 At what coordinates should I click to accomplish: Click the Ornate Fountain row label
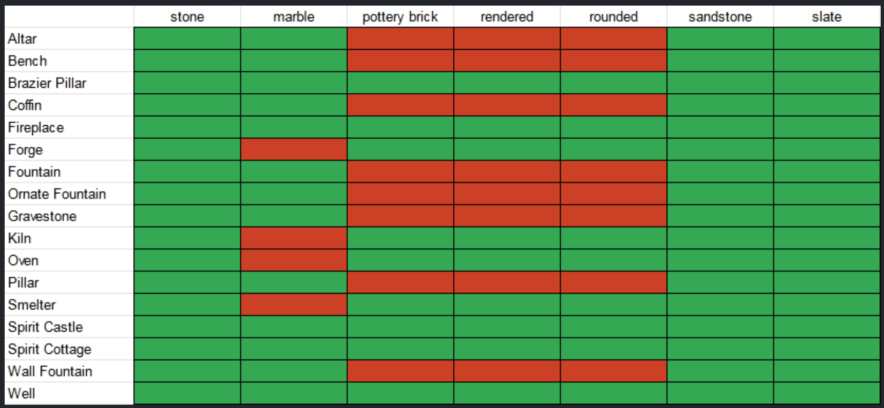pos(57,194)
